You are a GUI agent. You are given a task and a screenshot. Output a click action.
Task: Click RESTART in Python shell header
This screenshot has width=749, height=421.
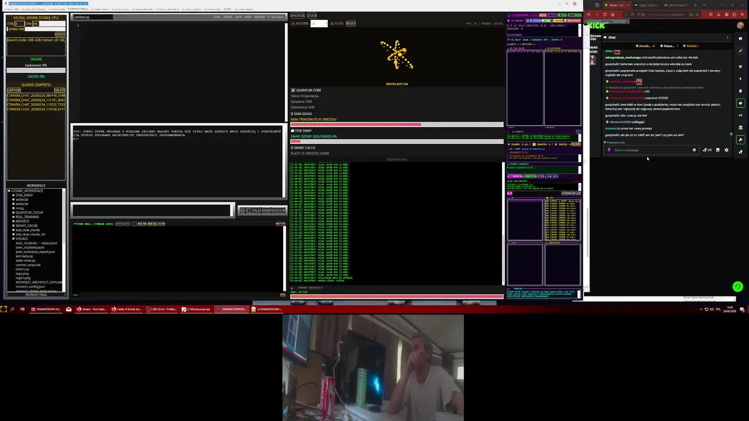tap(281, 224)
